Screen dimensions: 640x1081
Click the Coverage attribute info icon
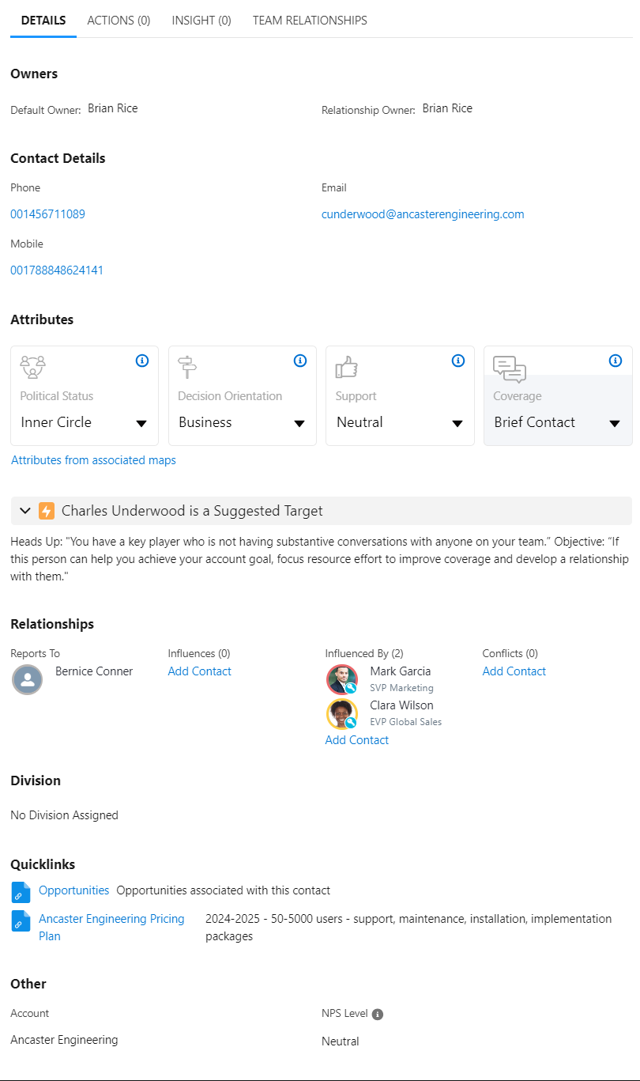[x=616, y=361]
